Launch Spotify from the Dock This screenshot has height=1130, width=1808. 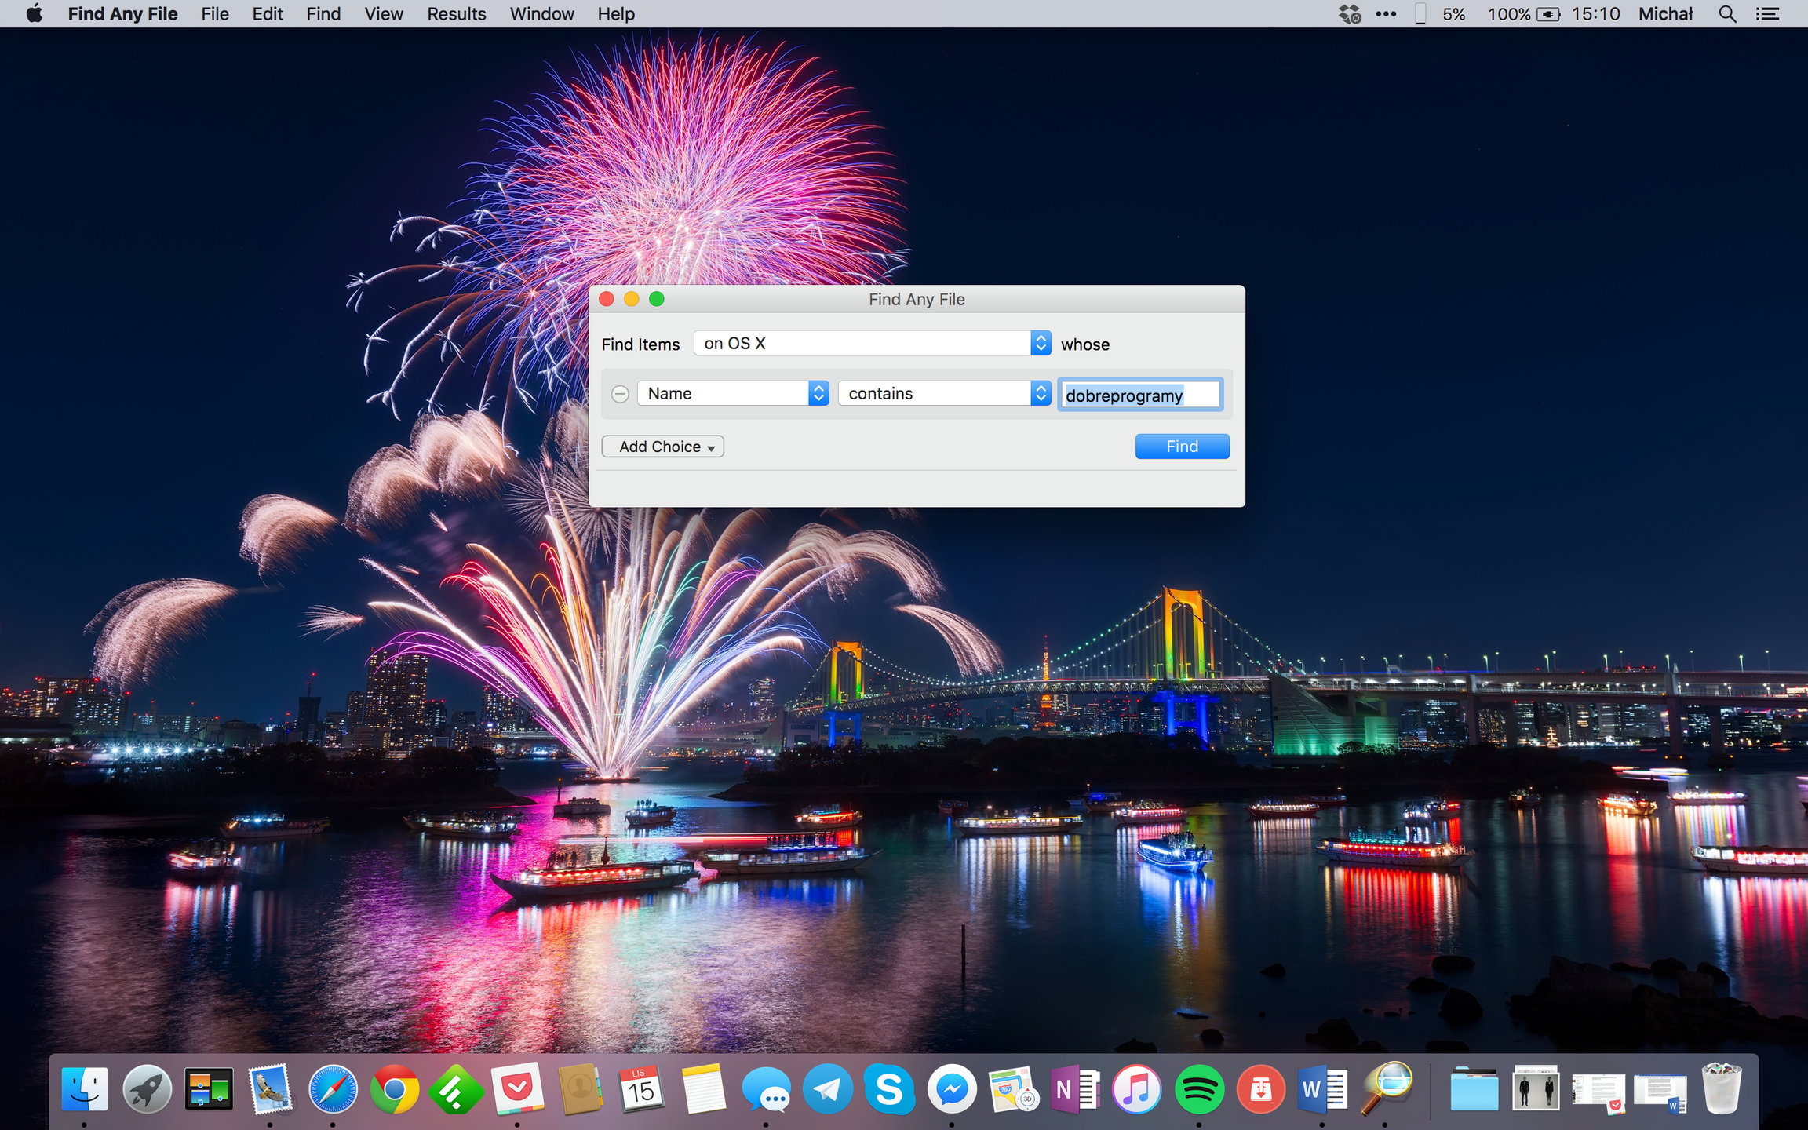click(x=1199, y=1089)
